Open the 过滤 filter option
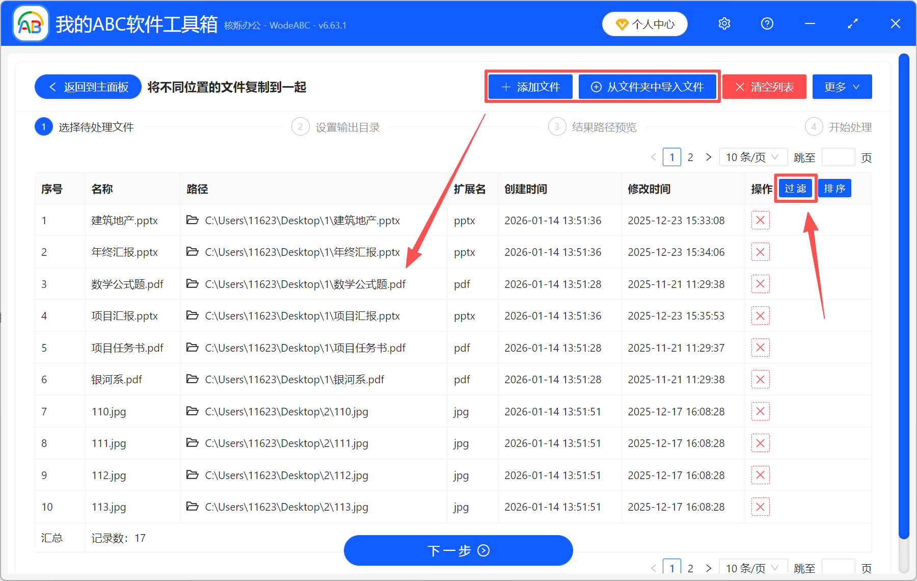Screen dimensions: 917x581 [795, 188]
